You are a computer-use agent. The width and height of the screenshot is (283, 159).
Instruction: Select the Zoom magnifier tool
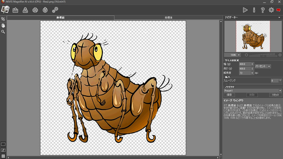click(3, 32)
